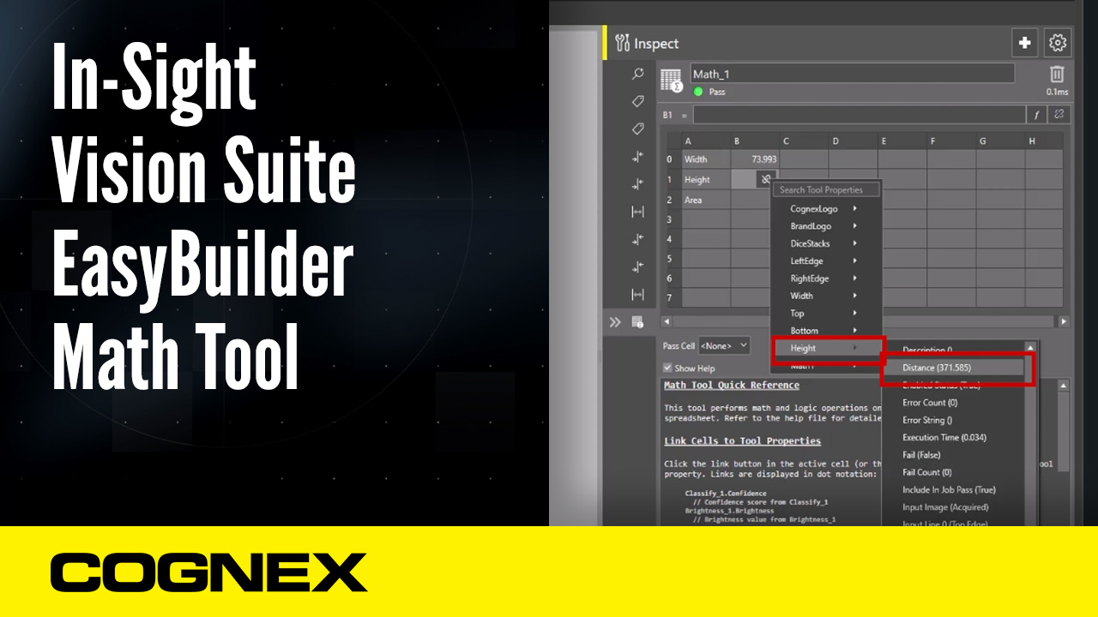The image size is (1098, 617).
Task: Click the Math Tool Quick Reference heading
Action: click(732, 386)
